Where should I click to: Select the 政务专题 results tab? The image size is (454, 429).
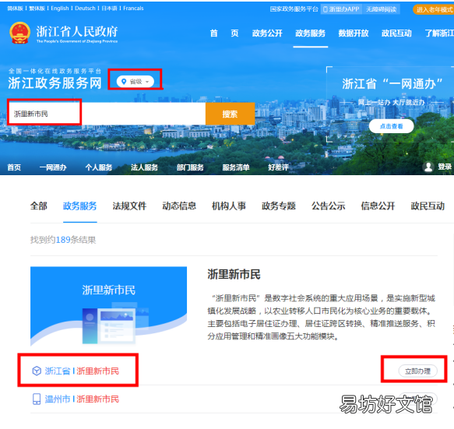click(279, 206)
